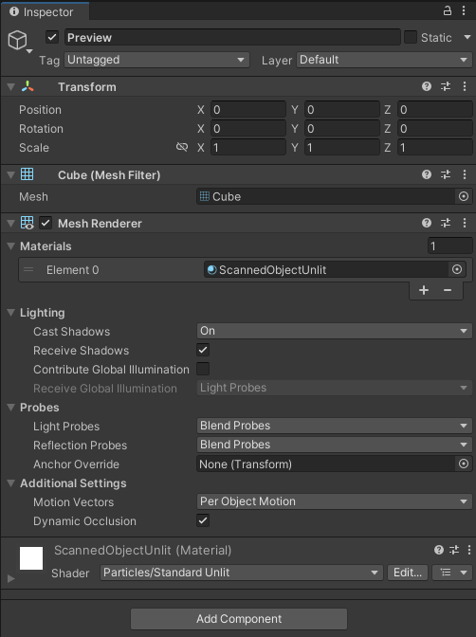Click the Position X field
This screenshot has height=637, width=476.
248,110
